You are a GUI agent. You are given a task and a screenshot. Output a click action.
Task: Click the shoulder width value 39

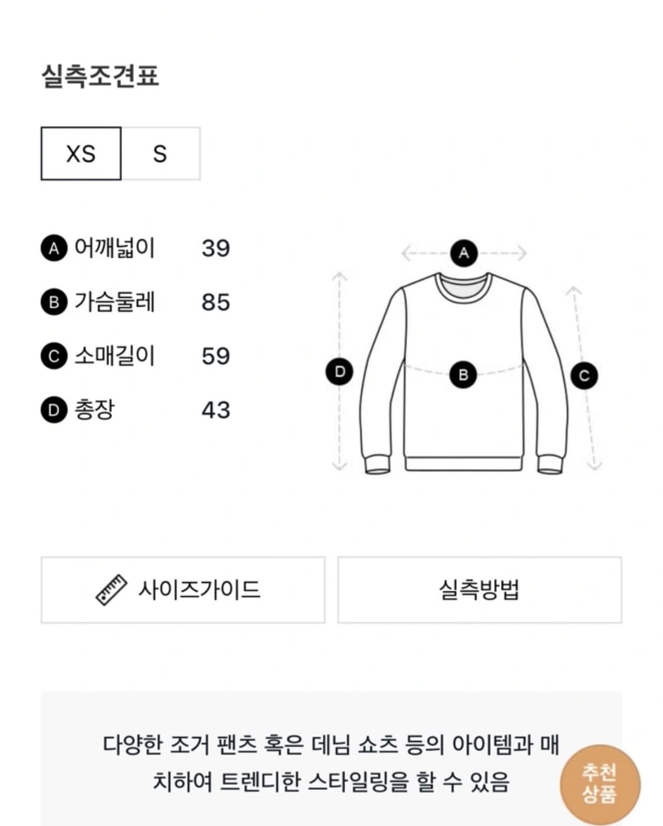point(216,249)
